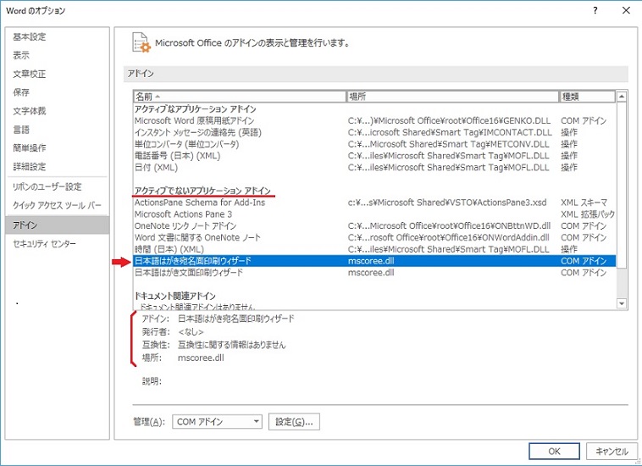Select Word 文書に関する OneNote ノート row
Image resolution: width=642 pixels, height=466 pixels.
(374, 237)
